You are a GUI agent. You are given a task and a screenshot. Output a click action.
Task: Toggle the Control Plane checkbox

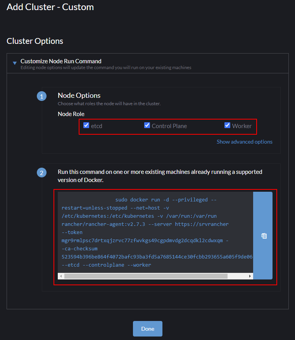point(147,125)
